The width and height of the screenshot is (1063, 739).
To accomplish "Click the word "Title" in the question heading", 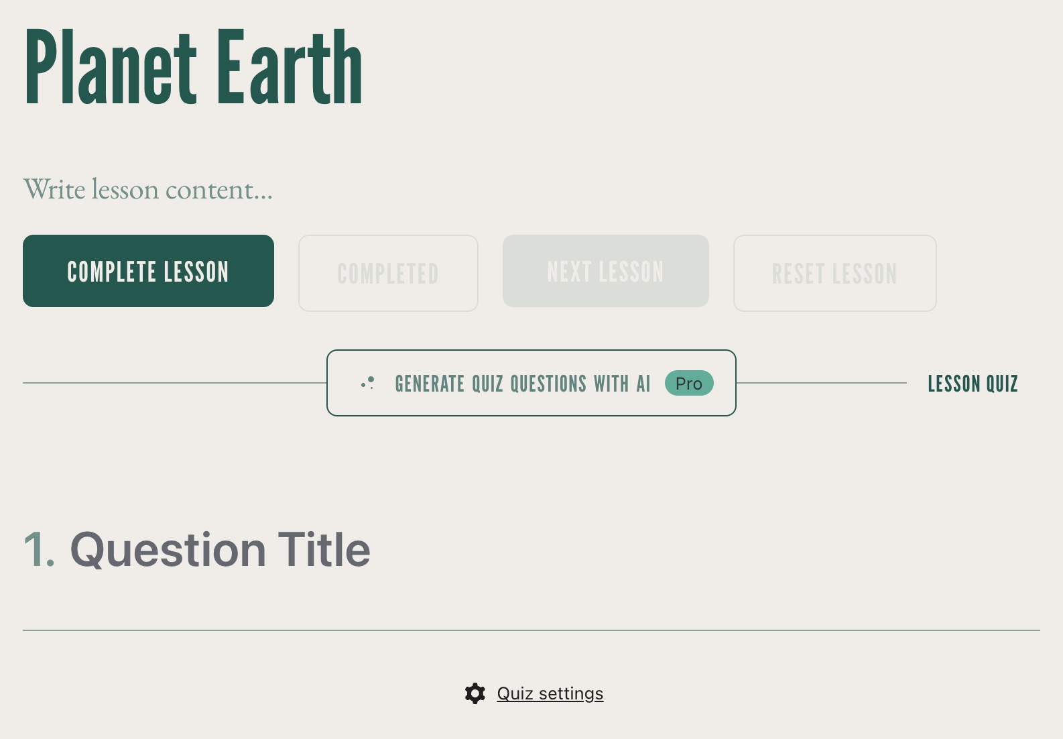I will [x=324, y=550].
